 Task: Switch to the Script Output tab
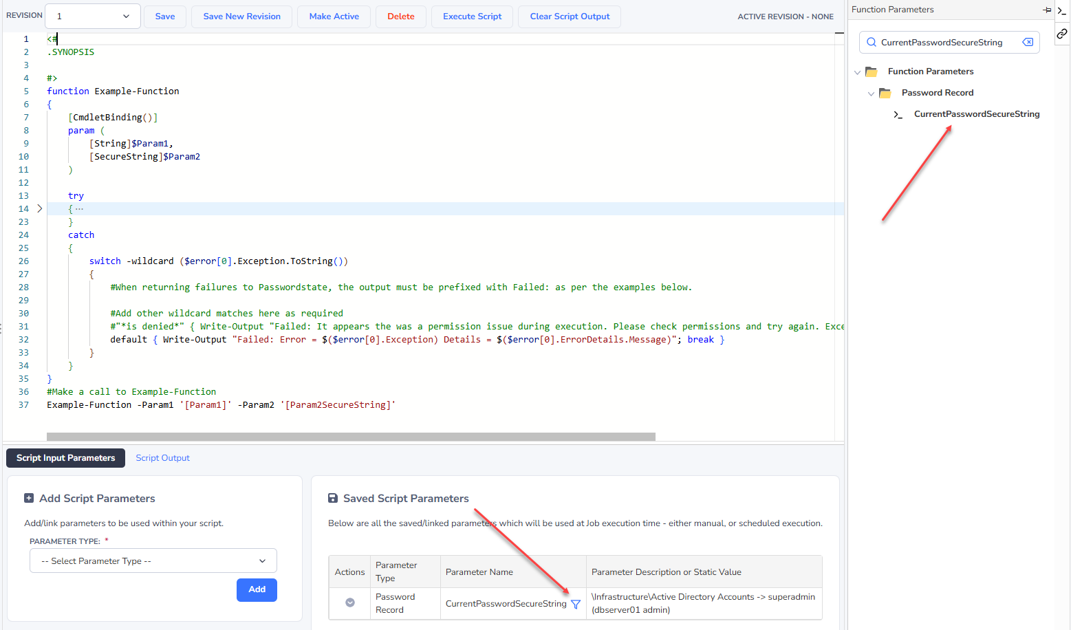(162, 458)
